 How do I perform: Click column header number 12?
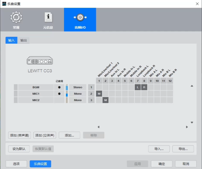170,81
